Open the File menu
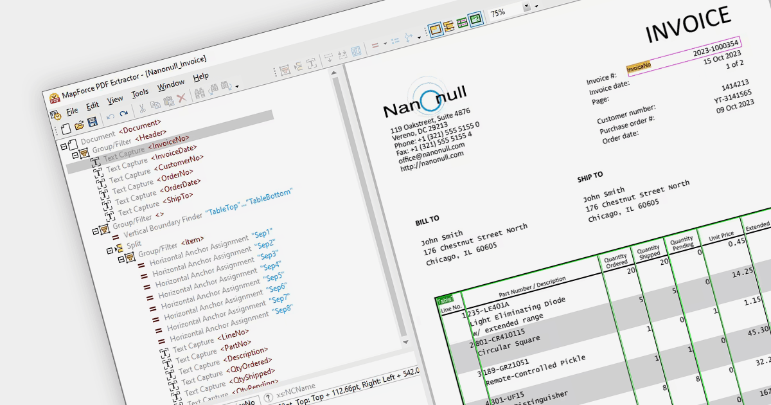This screenshot has height=405, width=771. [x=71, y=111]
